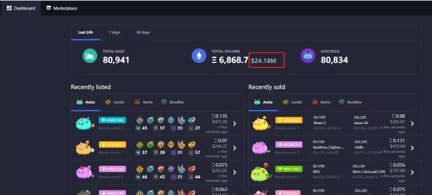Click buyer name RED

point(317,171)
